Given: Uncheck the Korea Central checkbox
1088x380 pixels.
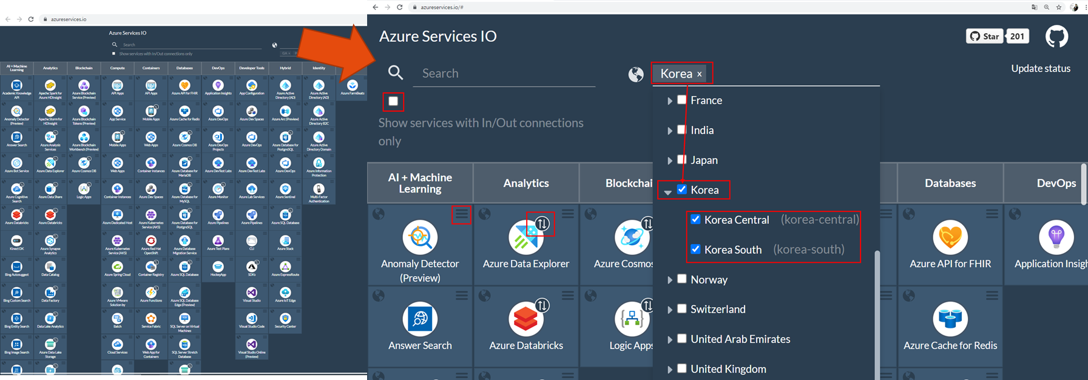Looking at the screenshot, I should (696, 219).
